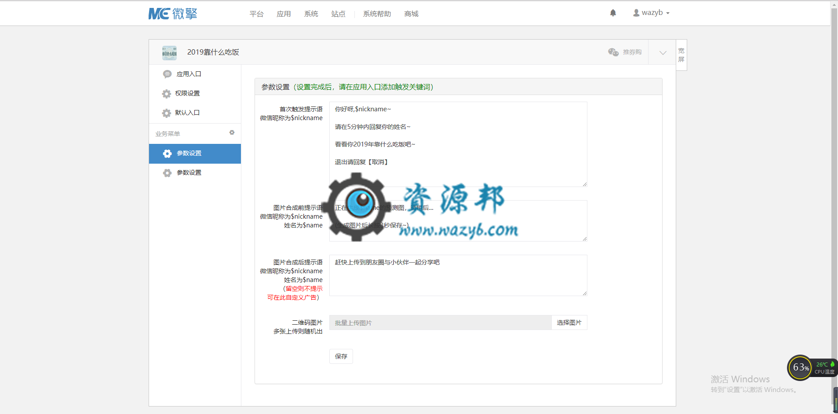Toggle the 宽屏 wide-screen mode
838x414 pixels.
681,55
